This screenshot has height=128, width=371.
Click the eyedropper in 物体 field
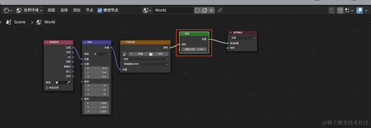point(68,82)
